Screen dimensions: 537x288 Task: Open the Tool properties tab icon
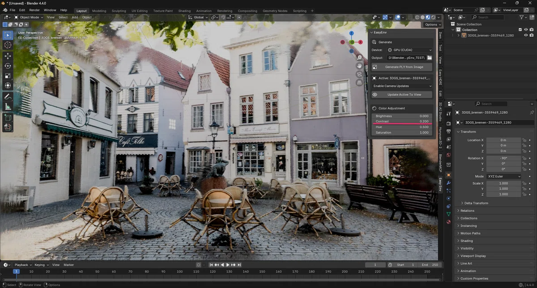[x=448, y=113]
